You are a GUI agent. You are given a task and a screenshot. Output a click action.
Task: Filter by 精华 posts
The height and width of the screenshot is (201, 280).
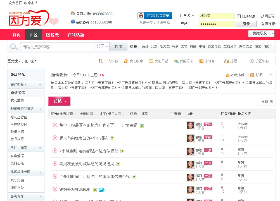[133, 114]
